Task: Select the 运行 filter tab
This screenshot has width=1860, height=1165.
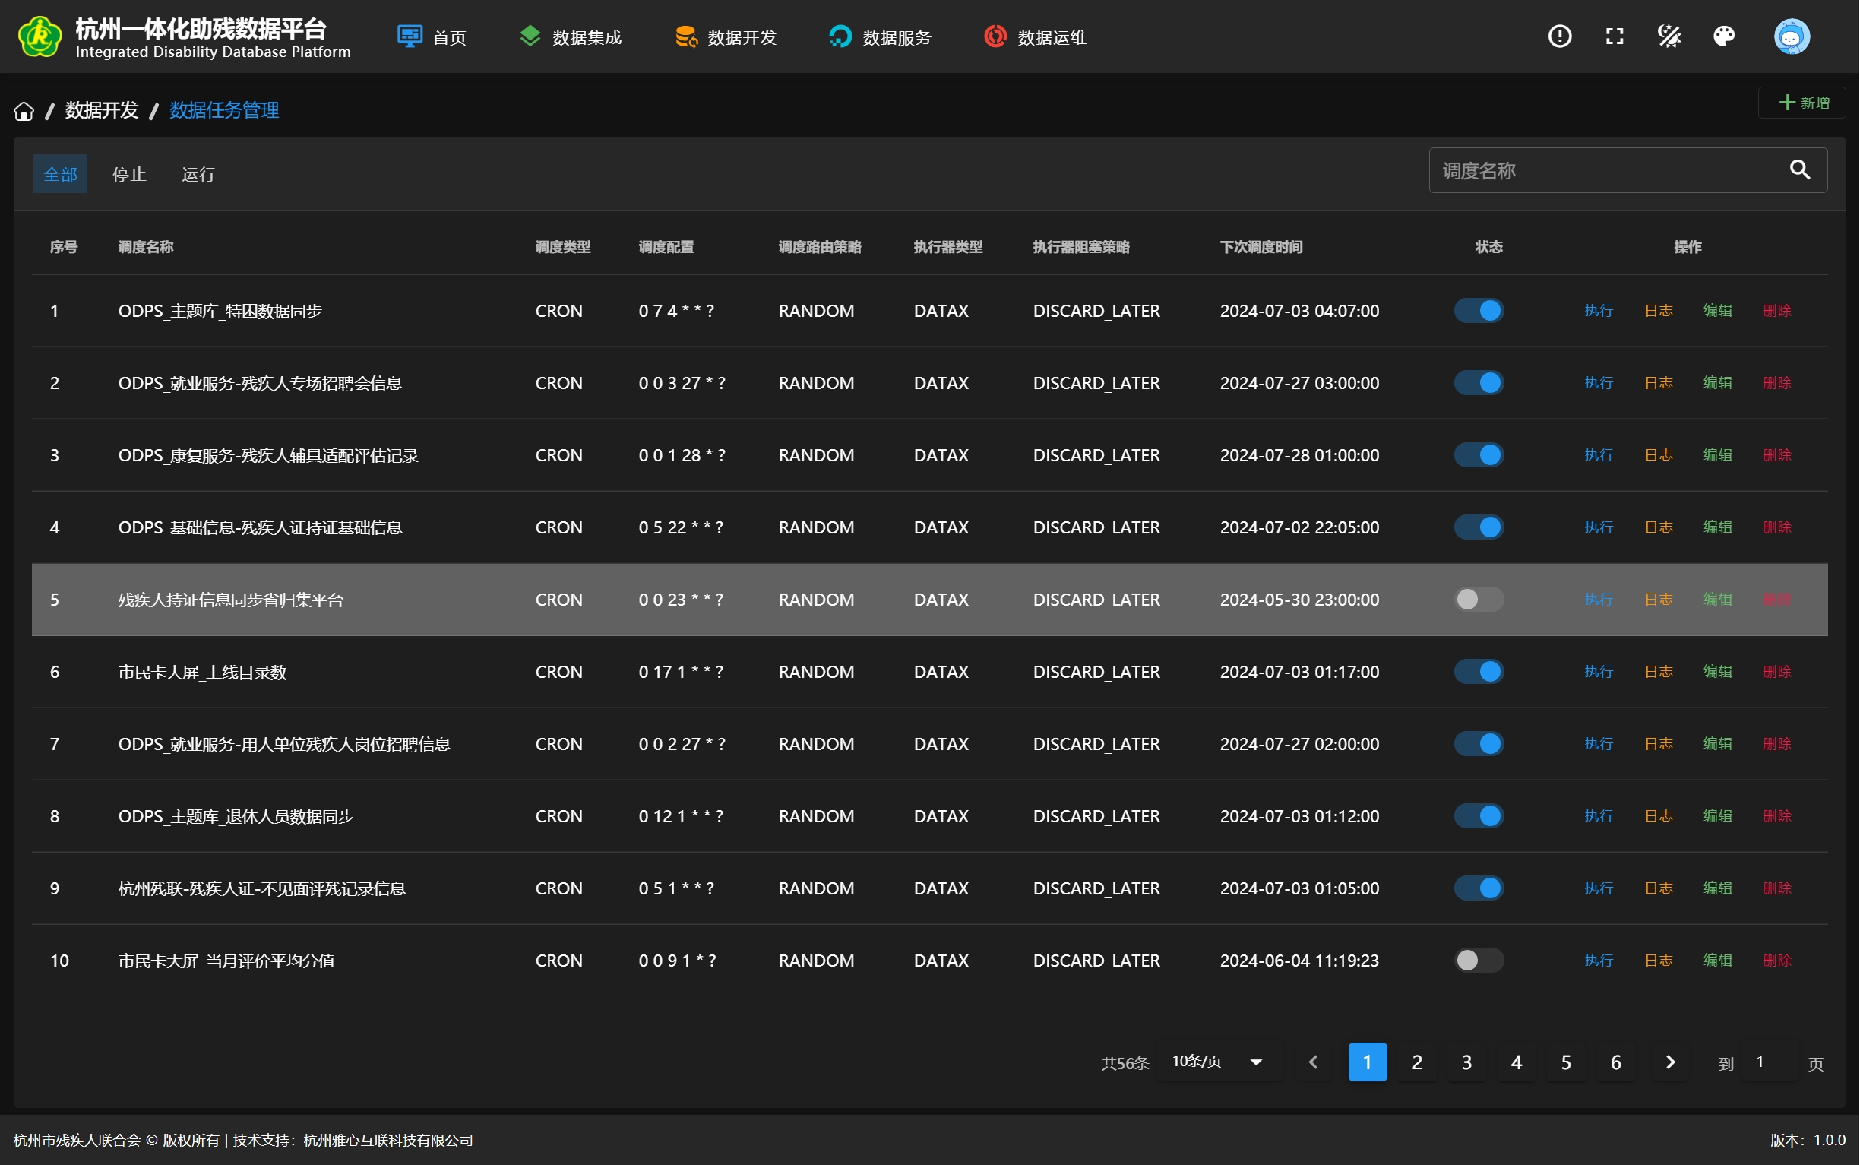Action: (199, 174)
